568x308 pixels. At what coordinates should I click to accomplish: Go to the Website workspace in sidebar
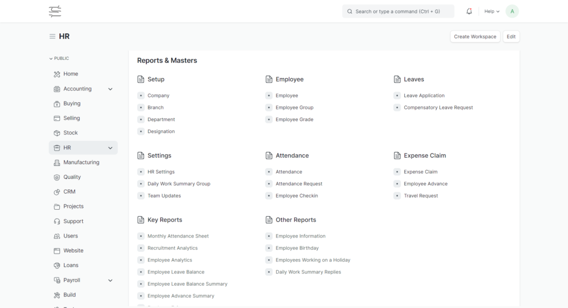73,251
